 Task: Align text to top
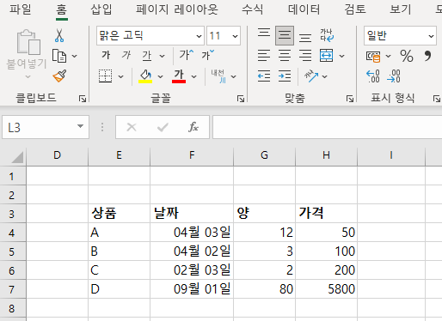pos(264,33)
